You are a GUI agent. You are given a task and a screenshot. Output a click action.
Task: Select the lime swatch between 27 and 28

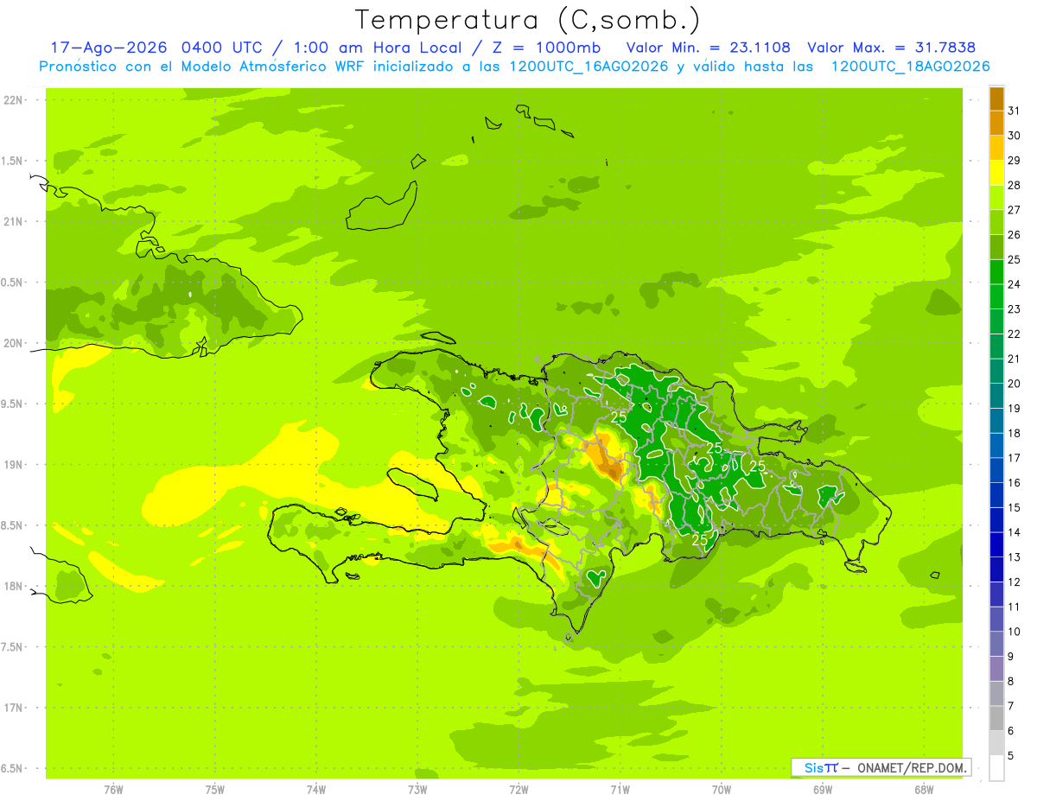click(996, 198)
